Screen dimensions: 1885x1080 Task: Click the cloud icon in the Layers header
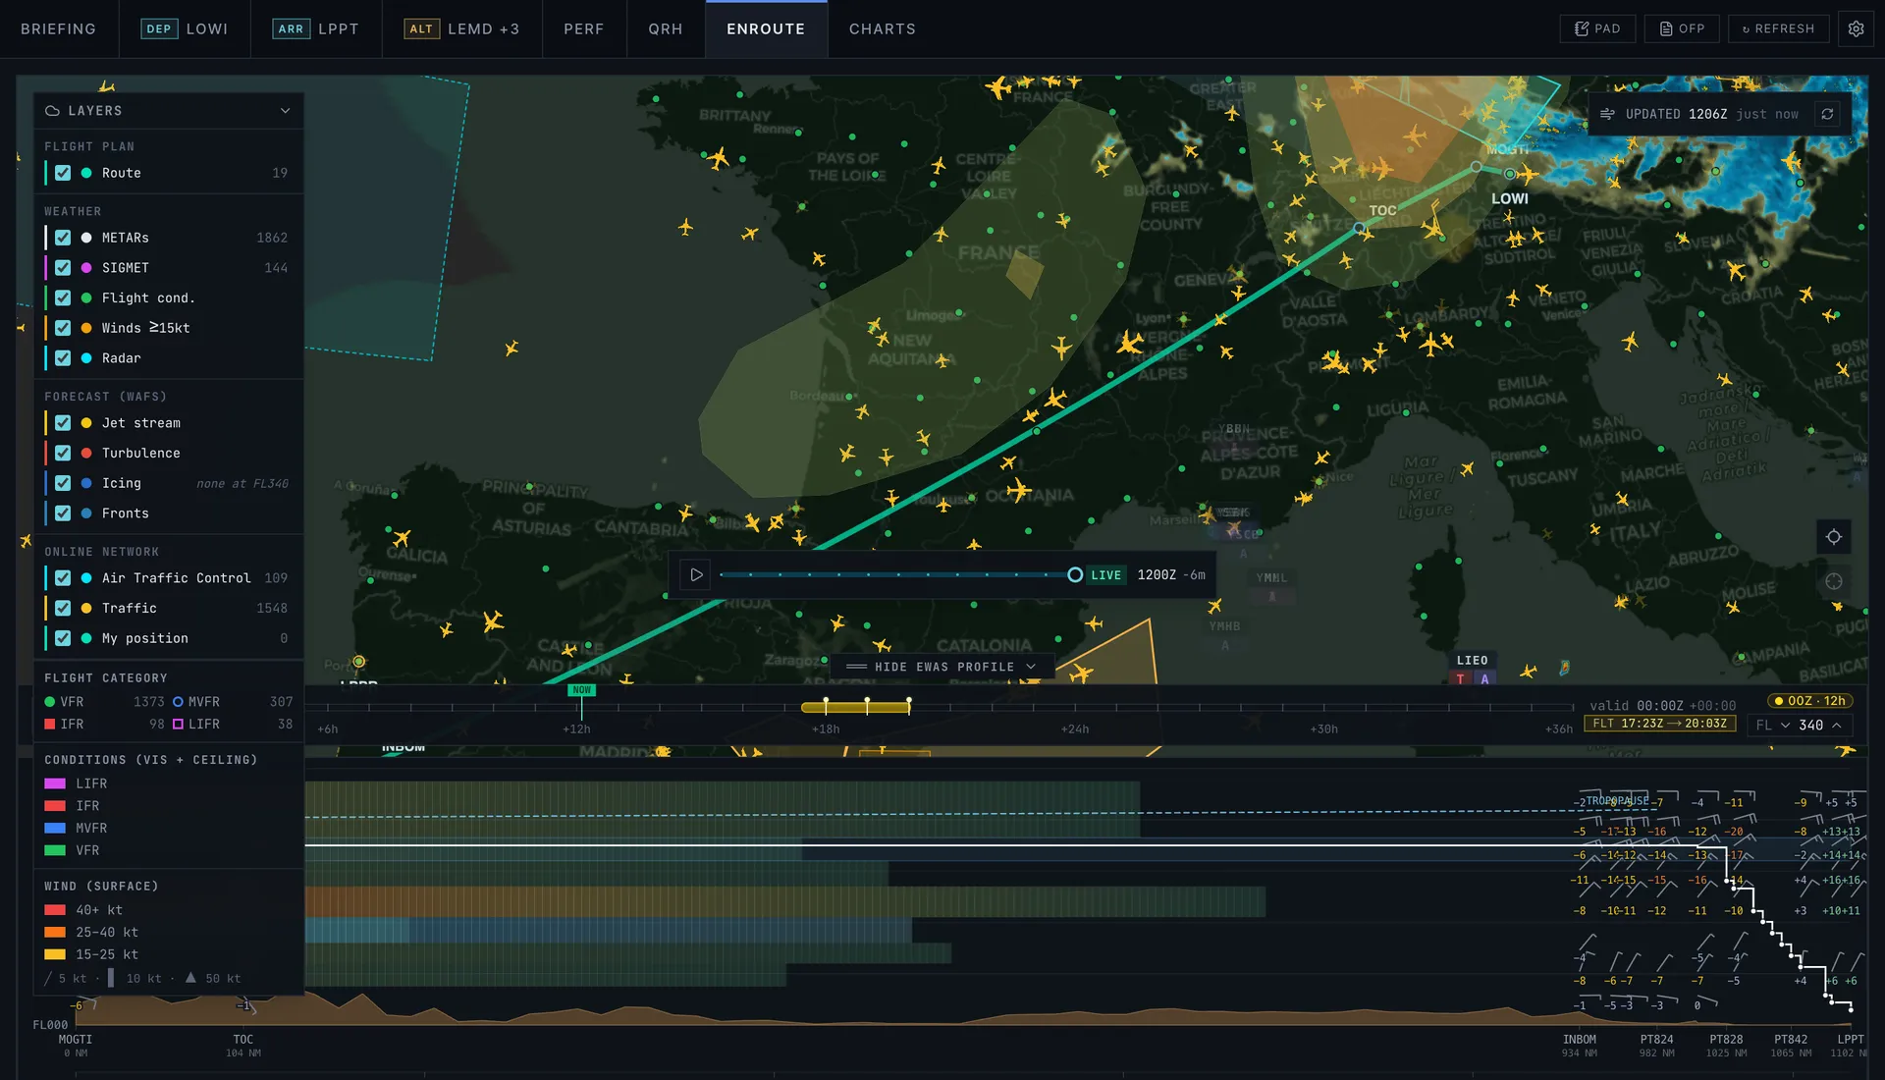53,111
